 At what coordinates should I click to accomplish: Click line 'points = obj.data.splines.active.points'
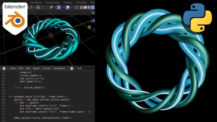(x=42, y=99)
